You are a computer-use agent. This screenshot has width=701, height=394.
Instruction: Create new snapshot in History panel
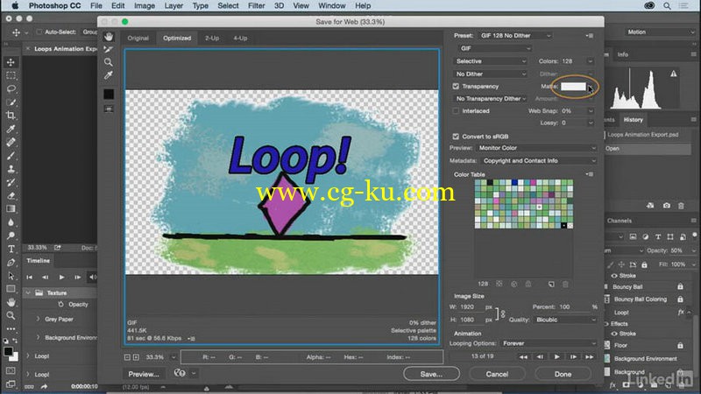click(x=667, y=206)
